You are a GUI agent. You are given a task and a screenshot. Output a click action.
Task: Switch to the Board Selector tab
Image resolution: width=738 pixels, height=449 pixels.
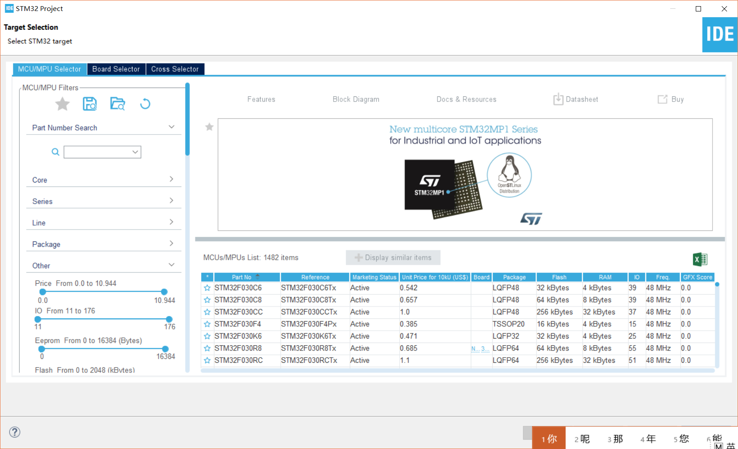[x=116, y=69]
